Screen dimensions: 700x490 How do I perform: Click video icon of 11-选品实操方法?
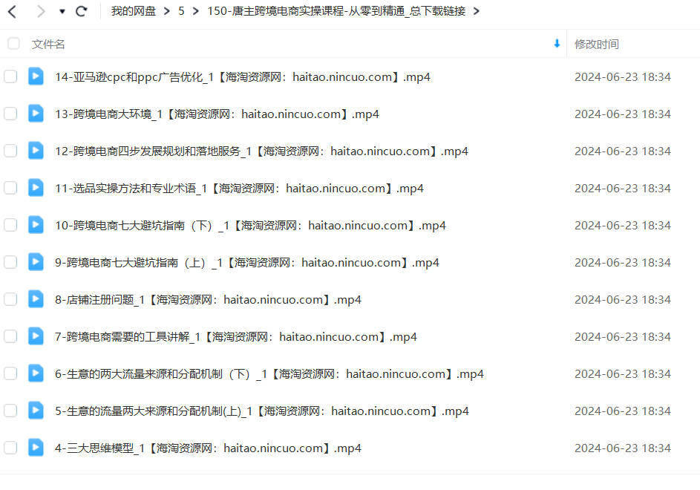(36, 188)
